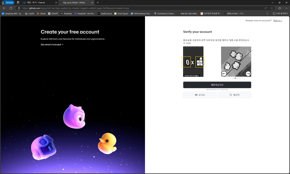Click the reference image showing 0 x dresser
Viewport: 290px width, 174px height.
pyautogui.click(x=193, y=62)
